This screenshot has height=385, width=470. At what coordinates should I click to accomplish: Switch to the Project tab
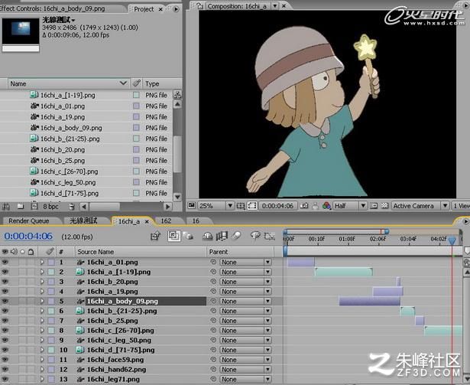(x=144, y=9)
